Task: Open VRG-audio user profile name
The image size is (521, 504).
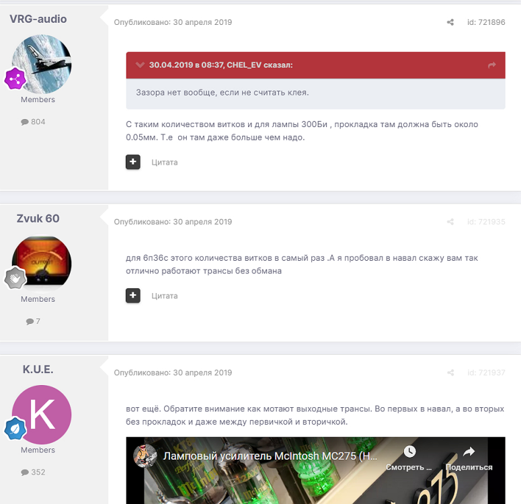Action: 38,19
